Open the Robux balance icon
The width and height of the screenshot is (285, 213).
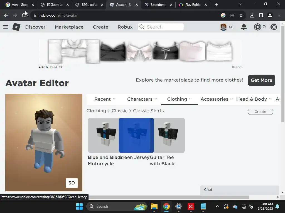[x=257, y=27]
